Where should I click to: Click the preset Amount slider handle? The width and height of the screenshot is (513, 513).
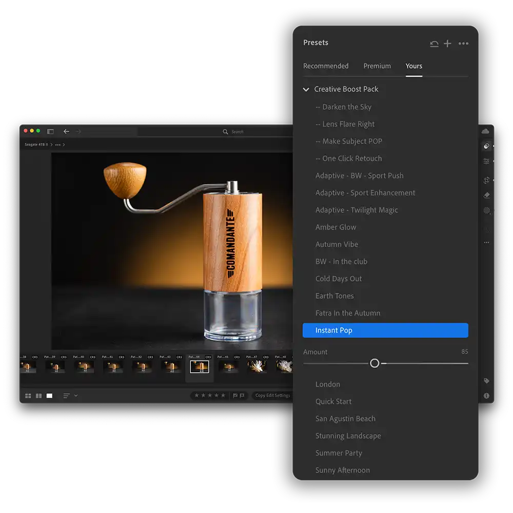tap(374, 363)
